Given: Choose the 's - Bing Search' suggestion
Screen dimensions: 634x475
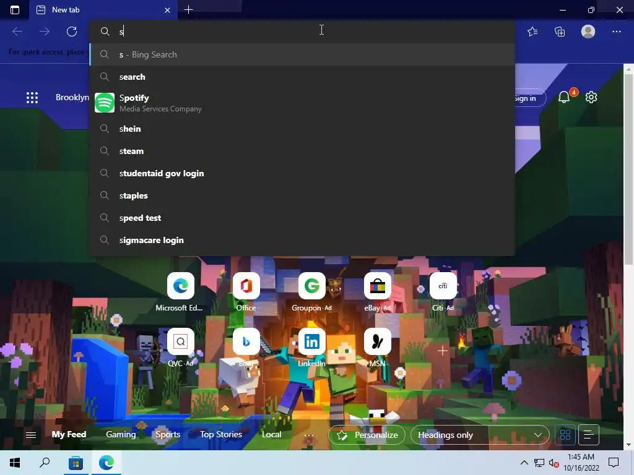Looking at the screenshot, I should point(302,54).
